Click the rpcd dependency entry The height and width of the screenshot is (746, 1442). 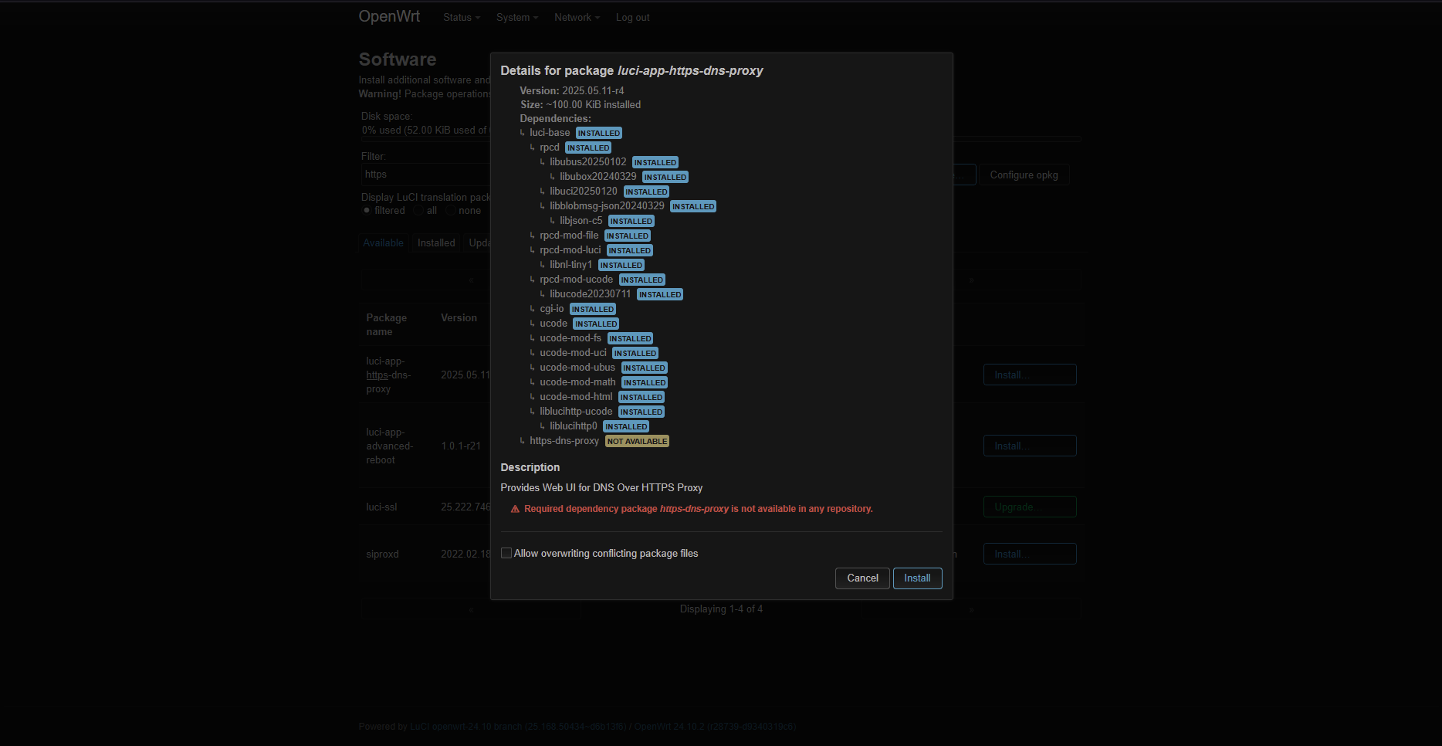pyautogui.click(x=550, y=148)
